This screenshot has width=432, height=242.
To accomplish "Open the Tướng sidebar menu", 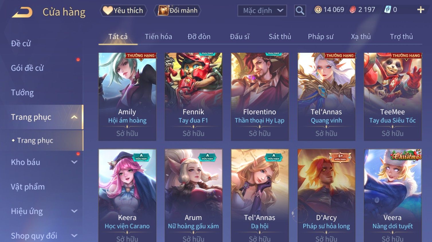I will point(22,92).
